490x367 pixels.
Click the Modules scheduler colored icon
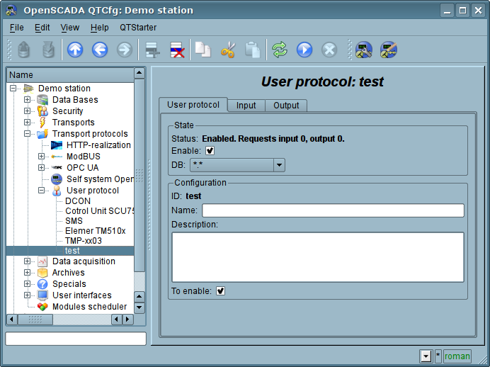[x=42, y=307]
